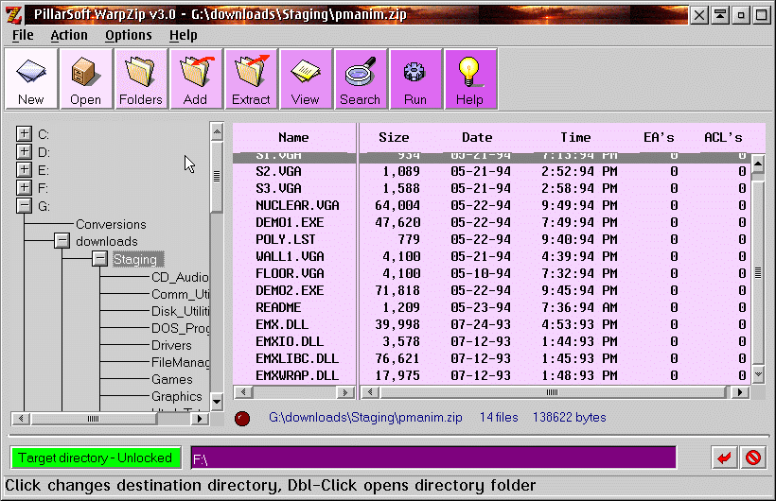
Task: Click the Open archive toolbar icon
Action: [x=86, y=78]
